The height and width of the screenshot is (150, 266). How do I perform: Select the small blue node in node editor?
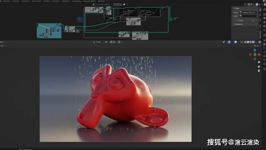tap(80, 20)
